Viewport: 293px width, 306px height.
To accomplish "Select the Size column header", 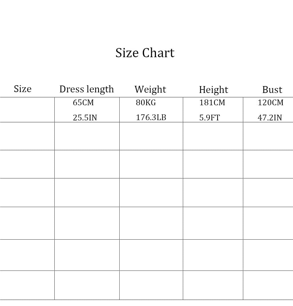I will point(23,89).
